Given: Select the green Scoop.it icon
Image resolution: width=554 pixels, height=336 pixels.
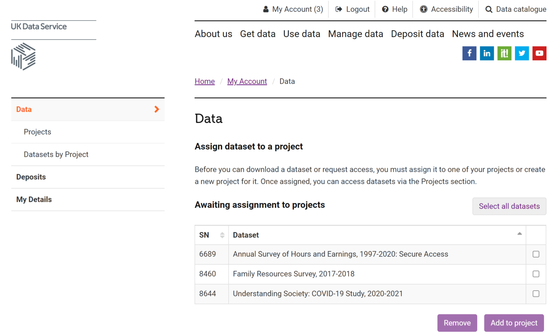Looking at the screenshot, I should (504, 53).
